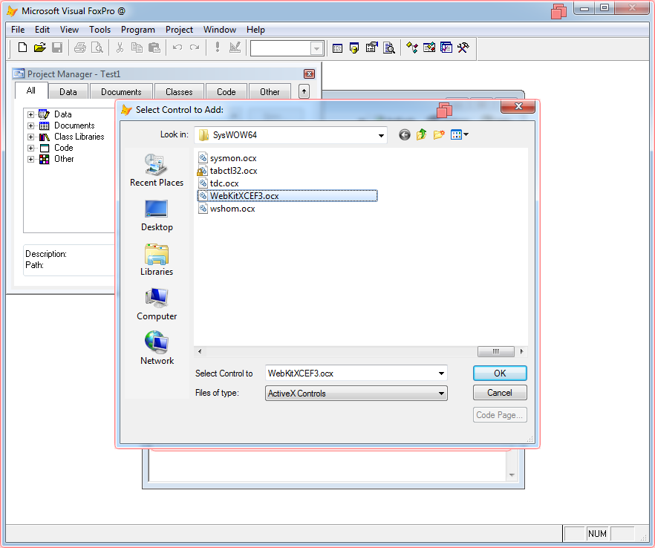Click the New file toolbar icon
655x548 pixels.
(22, 48)
